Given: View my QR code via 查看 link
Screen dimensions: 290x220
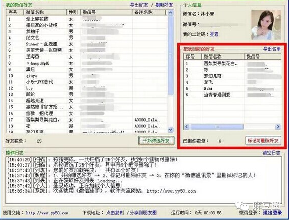Looking at the screenshot, I should pos(214,34).
